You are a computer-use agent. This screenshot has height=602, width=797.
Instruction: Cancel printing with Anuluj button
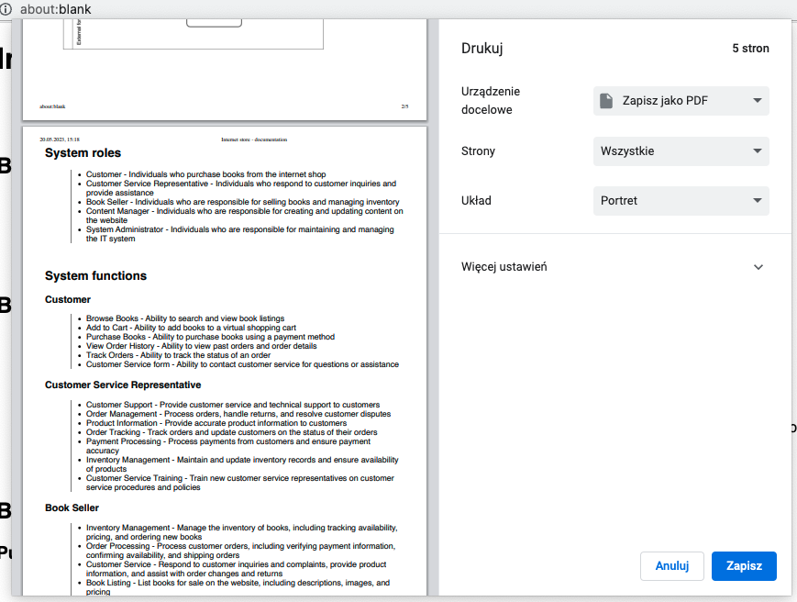[x=672, y=566]
